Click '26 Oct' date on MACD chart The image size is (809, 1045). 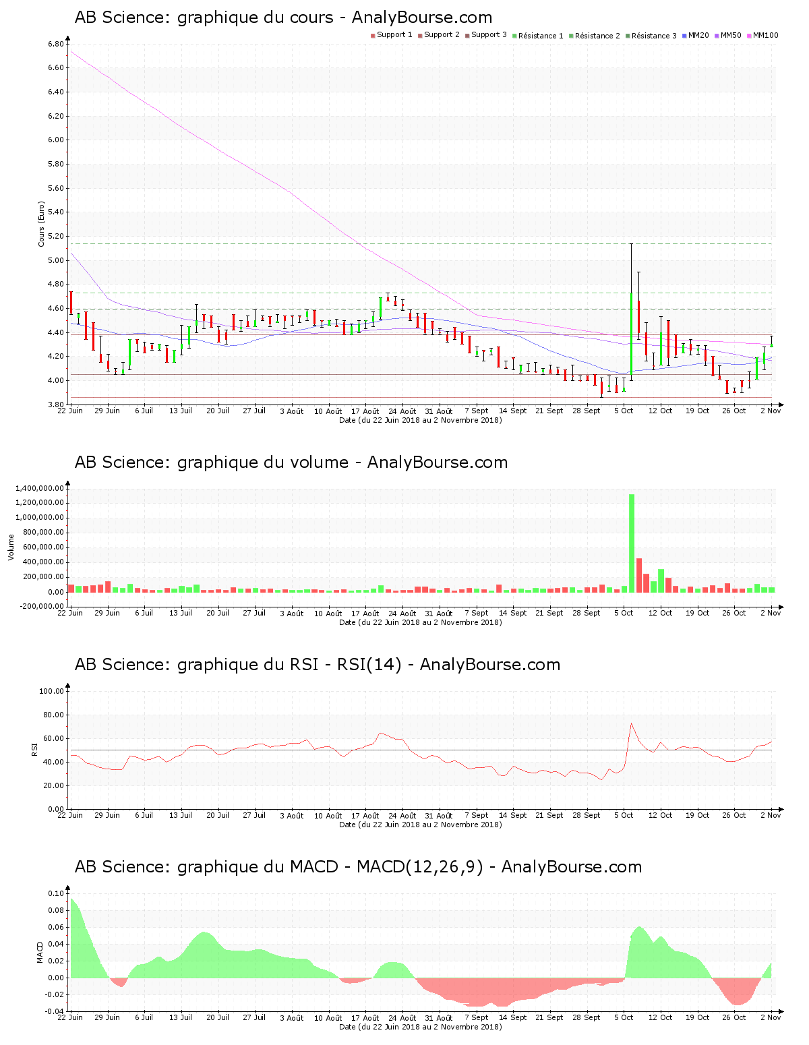pyautogui.click(x=734, y=1017)
